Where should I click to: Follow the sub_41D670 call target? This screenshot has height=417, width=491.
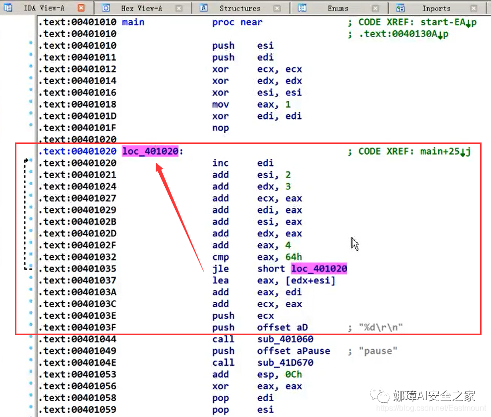[285, 362]
